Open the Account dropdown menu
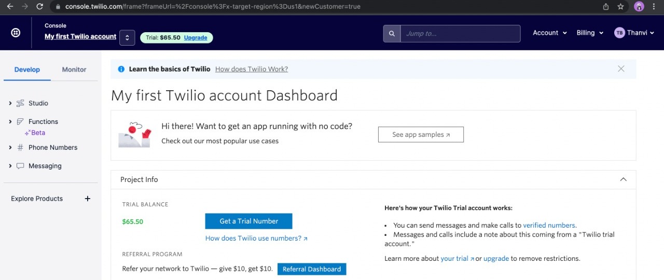The width and height of the screenshot is (664, 280). click(549, 33)
